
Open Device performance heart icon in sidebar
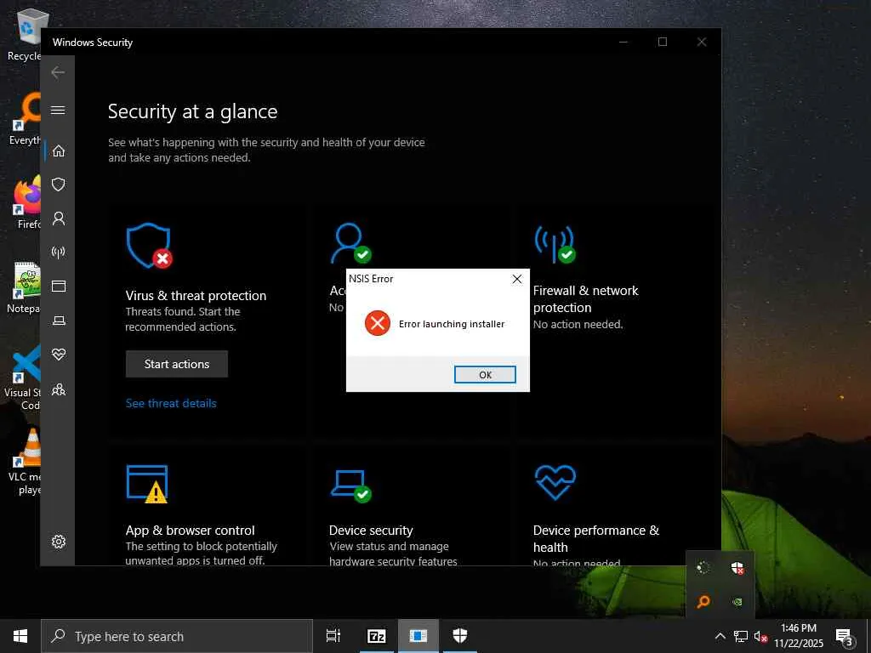click(x=59, y=355)
